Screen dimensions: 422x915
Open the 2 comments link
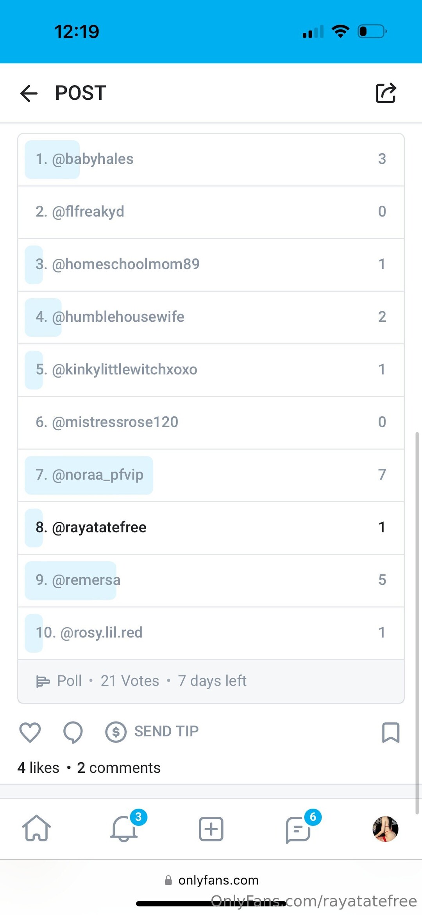119,768
